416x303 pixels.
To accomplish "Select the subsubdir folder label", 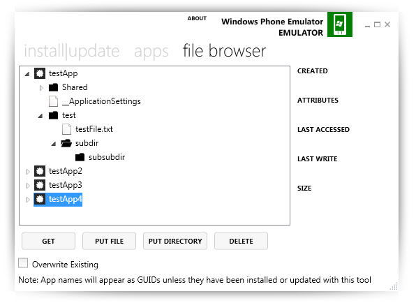I will pyautogui.click(x=107, y=157).
